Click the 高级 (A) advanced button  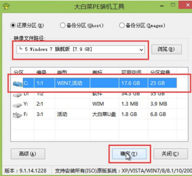tap(28, 154)
